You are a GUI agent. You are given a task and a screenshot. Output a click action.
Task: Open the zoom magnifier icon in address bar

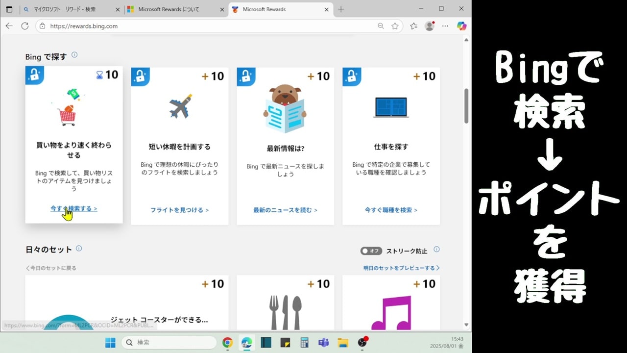coord(381,26)
